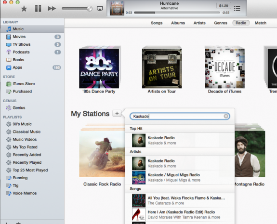Click the Apps store icon in sidebar
The image size is (277, 224).
point(9,67)
